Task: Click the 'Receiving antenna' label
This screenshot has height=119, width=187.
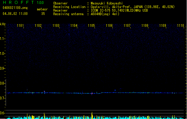Action: click(68, 14)
